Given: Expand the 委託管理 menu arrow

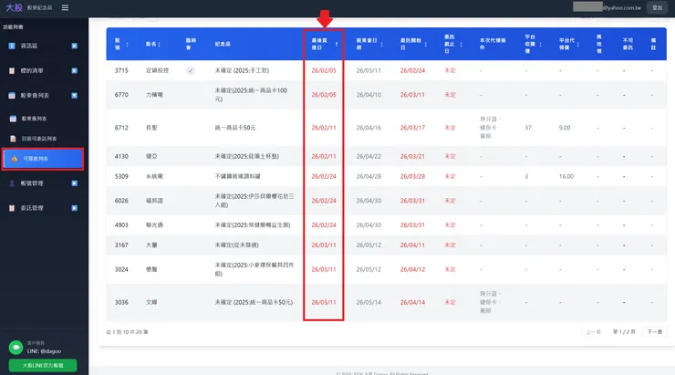Looking at the screenshot, I should 75,208.
